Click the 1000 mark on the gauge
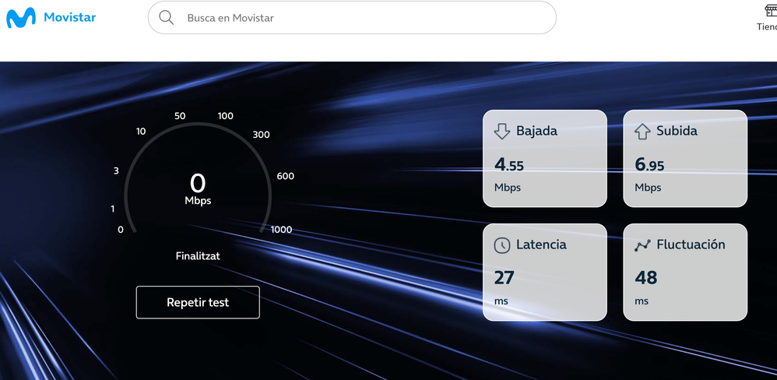Image resolution: width=777 pixels, height=380 pixels. click(x=282, y=230)
